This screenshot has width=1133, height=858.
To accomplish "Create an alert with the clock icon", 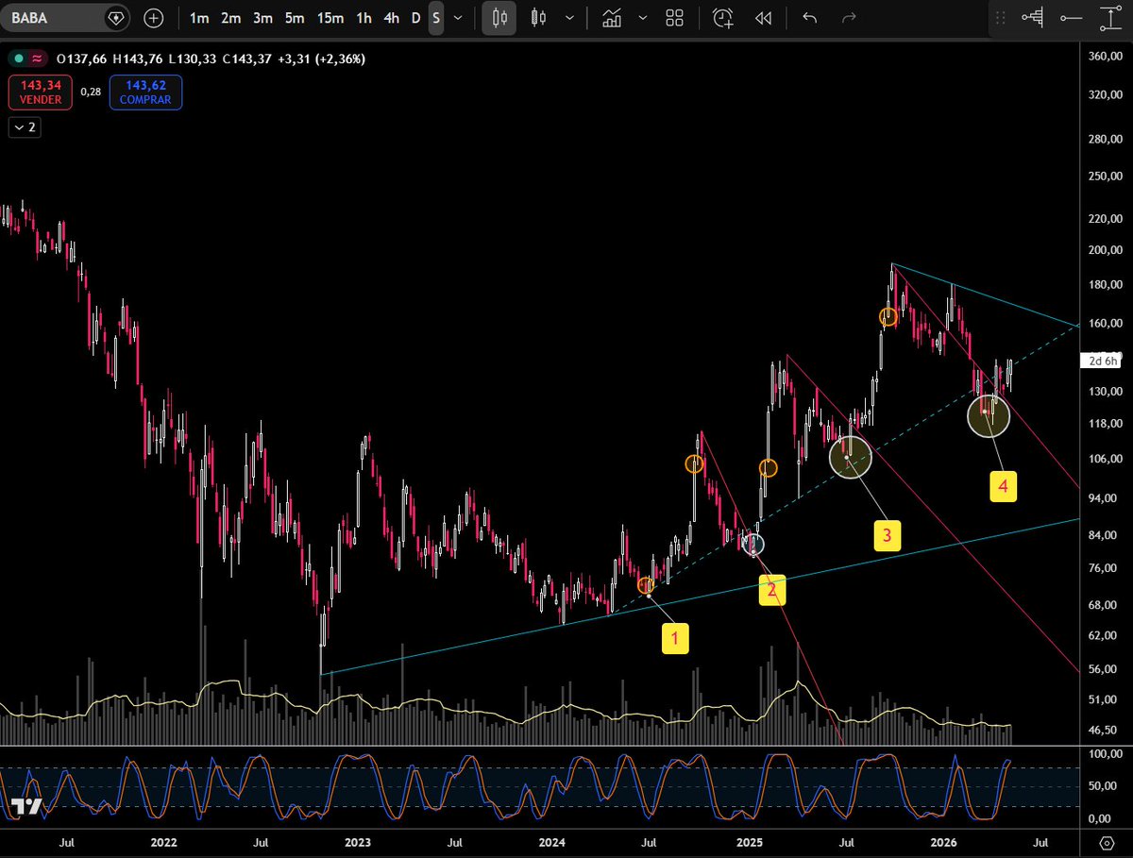I will tap(722, 18).
